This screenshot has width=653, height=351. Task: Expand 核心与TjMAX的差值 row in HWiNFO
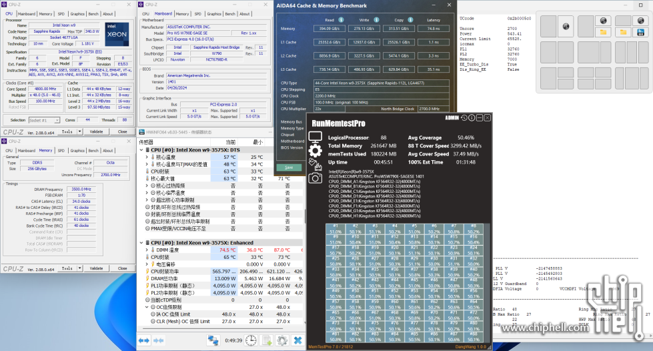(x=147, y=164)
